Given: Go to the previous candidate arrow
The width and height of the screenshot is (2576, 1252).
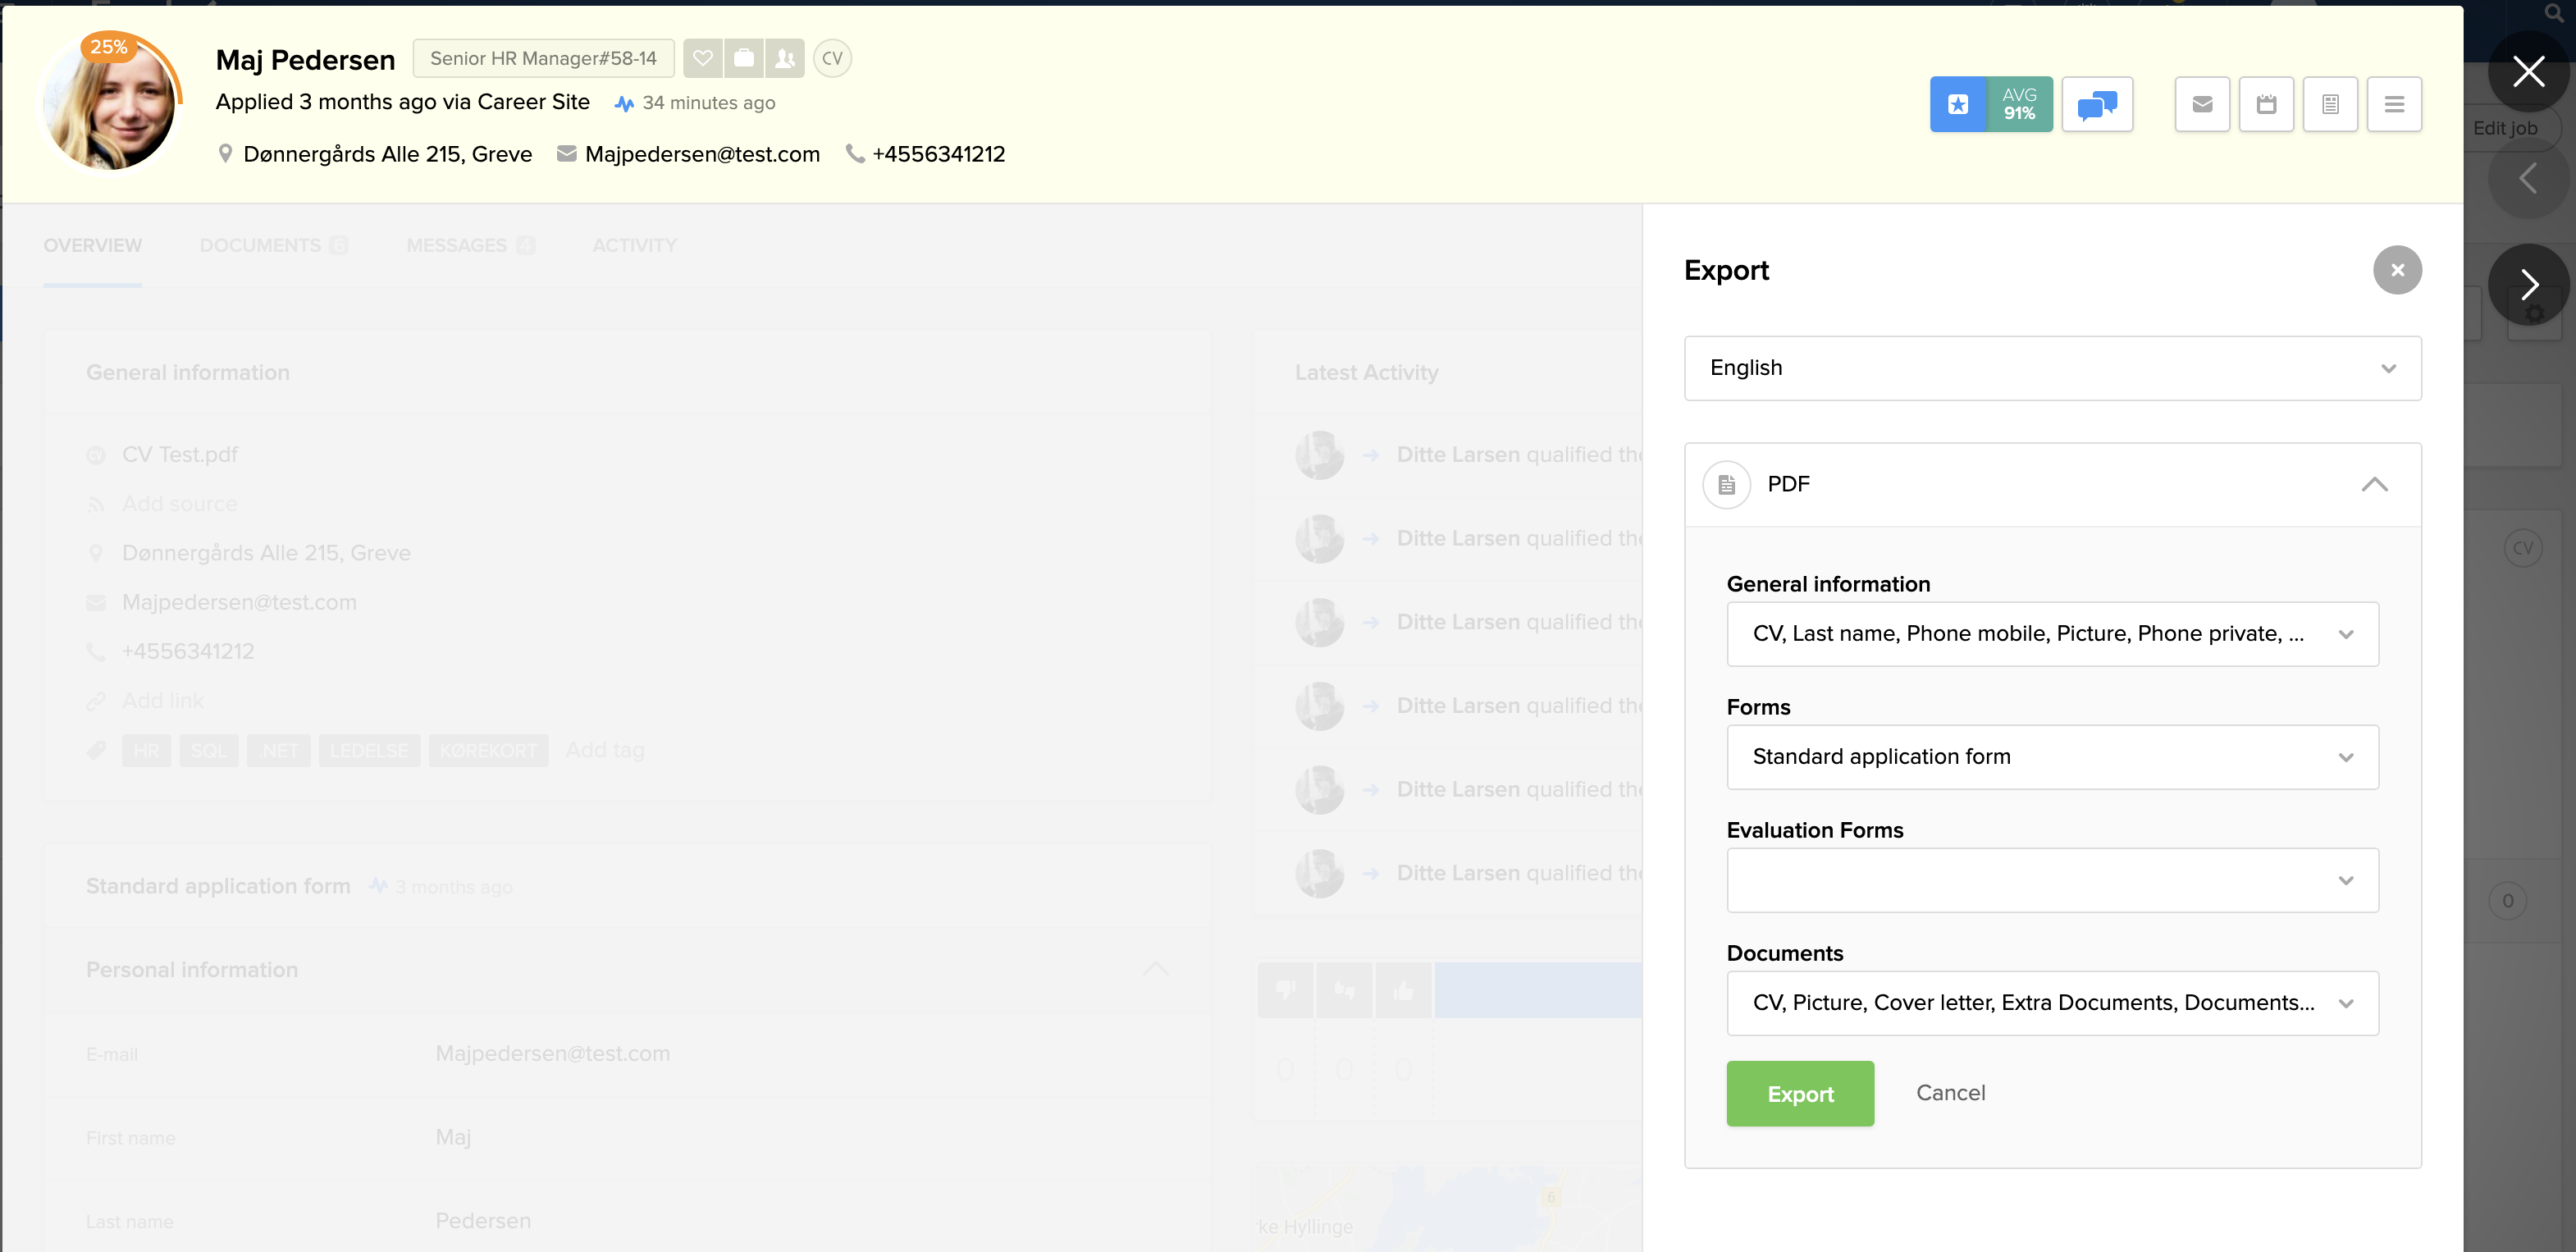Looking at the screenshot, I should pyautogui.click(x=2528, y=178).
